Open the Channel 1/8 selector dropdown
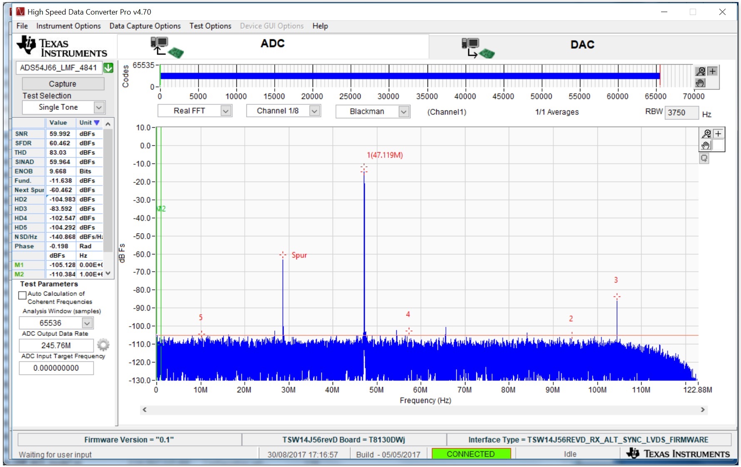This screenshot has width=741, height=467. (315, 111)
